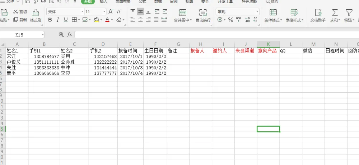Toggle underline formatting
This screenshot has height=165, width=359.
[x=66, y=20]
